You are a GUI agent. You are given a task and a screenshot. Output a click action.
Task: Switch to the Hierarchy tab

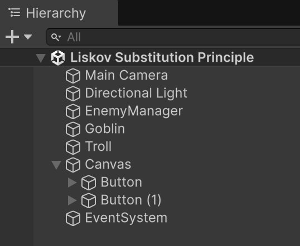point(47,13)
